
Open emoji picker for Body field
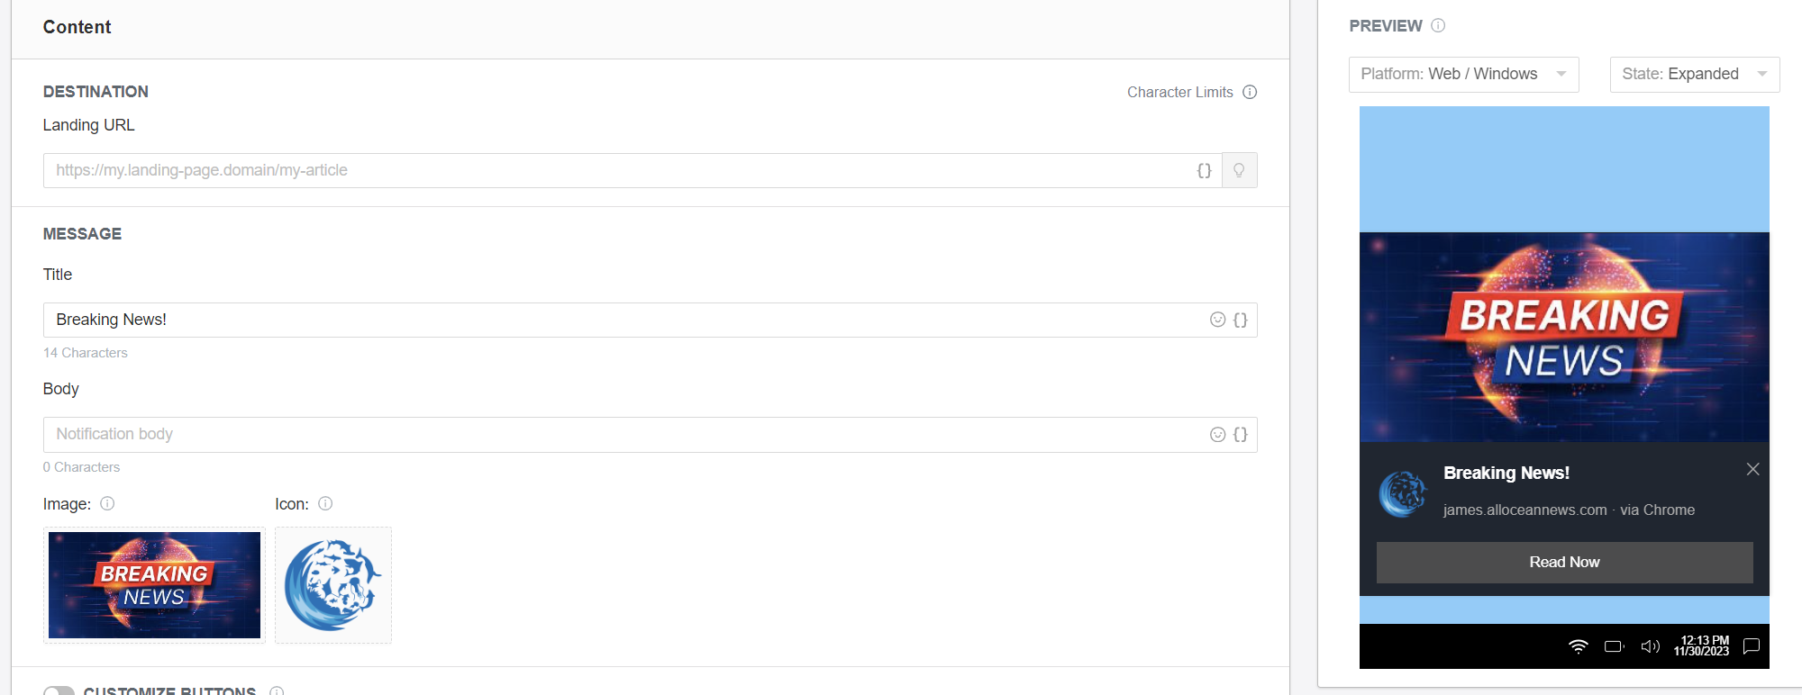click(1217, 434)
